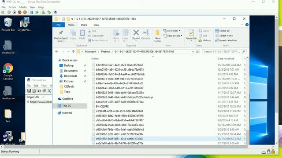
Task: Sort by the Date modified column header
Action: pos(226,58)
